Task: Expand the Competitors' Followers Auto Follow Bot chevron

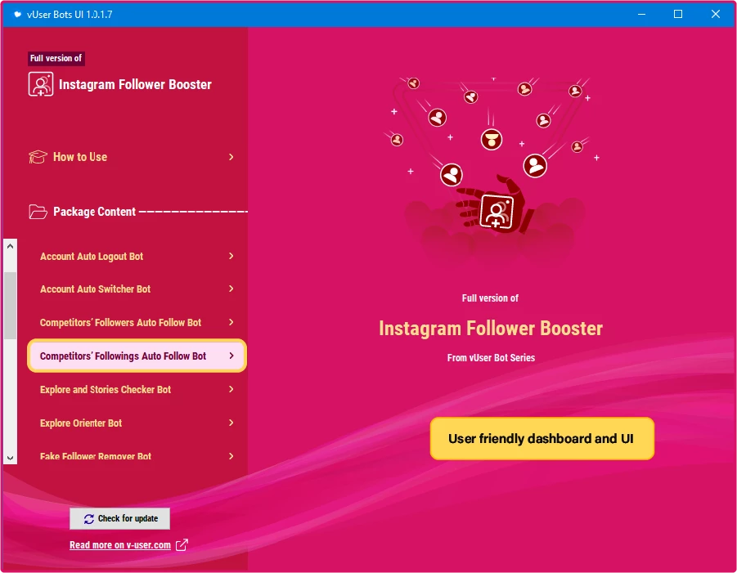Action: pyautogui.click(x=231, y=322)
